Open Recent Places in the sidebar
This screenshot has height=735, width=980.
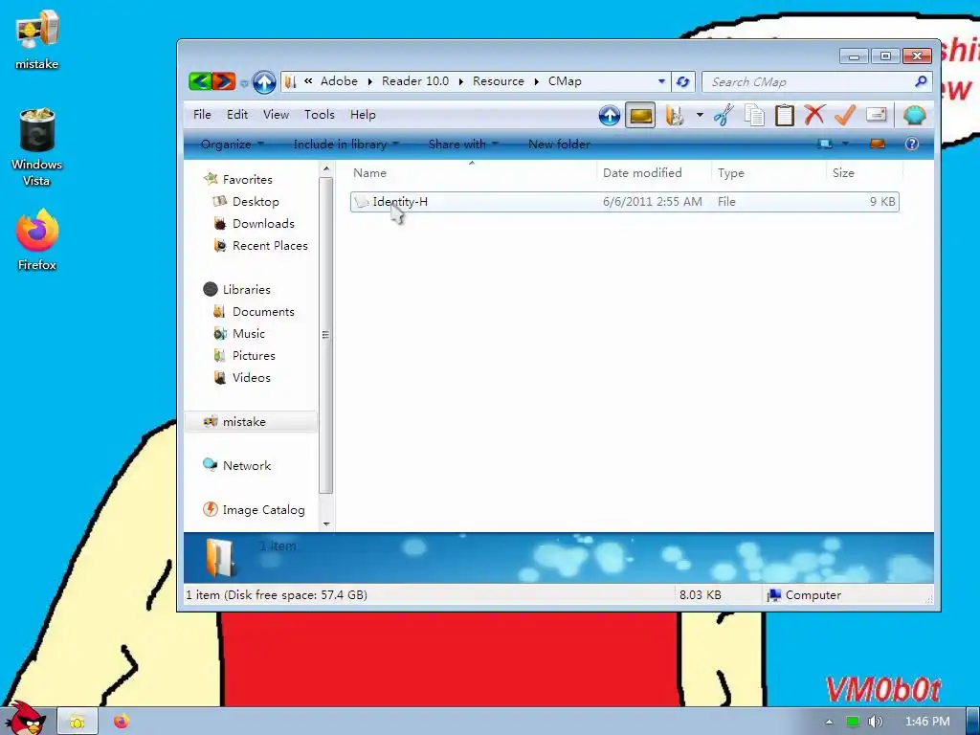270,246
